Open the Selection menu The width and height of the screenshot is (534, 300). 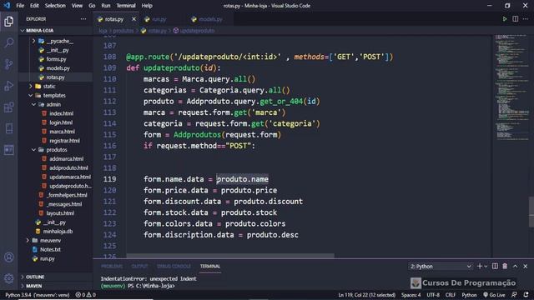pyautogui.click(x=55, y=6)
